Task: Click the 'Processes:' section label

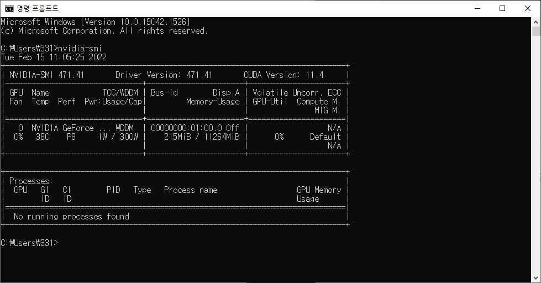Action: [31, 181]
